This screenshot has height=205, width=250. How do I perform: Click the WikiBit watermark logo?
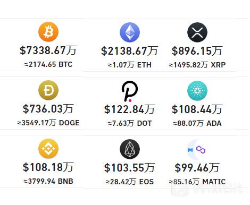(207, 189)
